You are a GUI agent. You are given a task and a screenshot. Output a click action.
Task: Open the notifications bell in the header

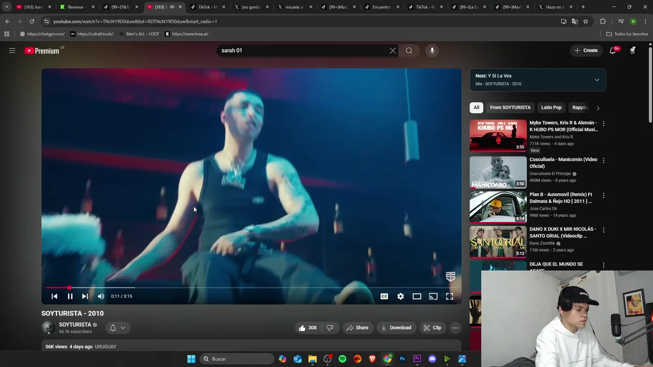pos(613,50)
